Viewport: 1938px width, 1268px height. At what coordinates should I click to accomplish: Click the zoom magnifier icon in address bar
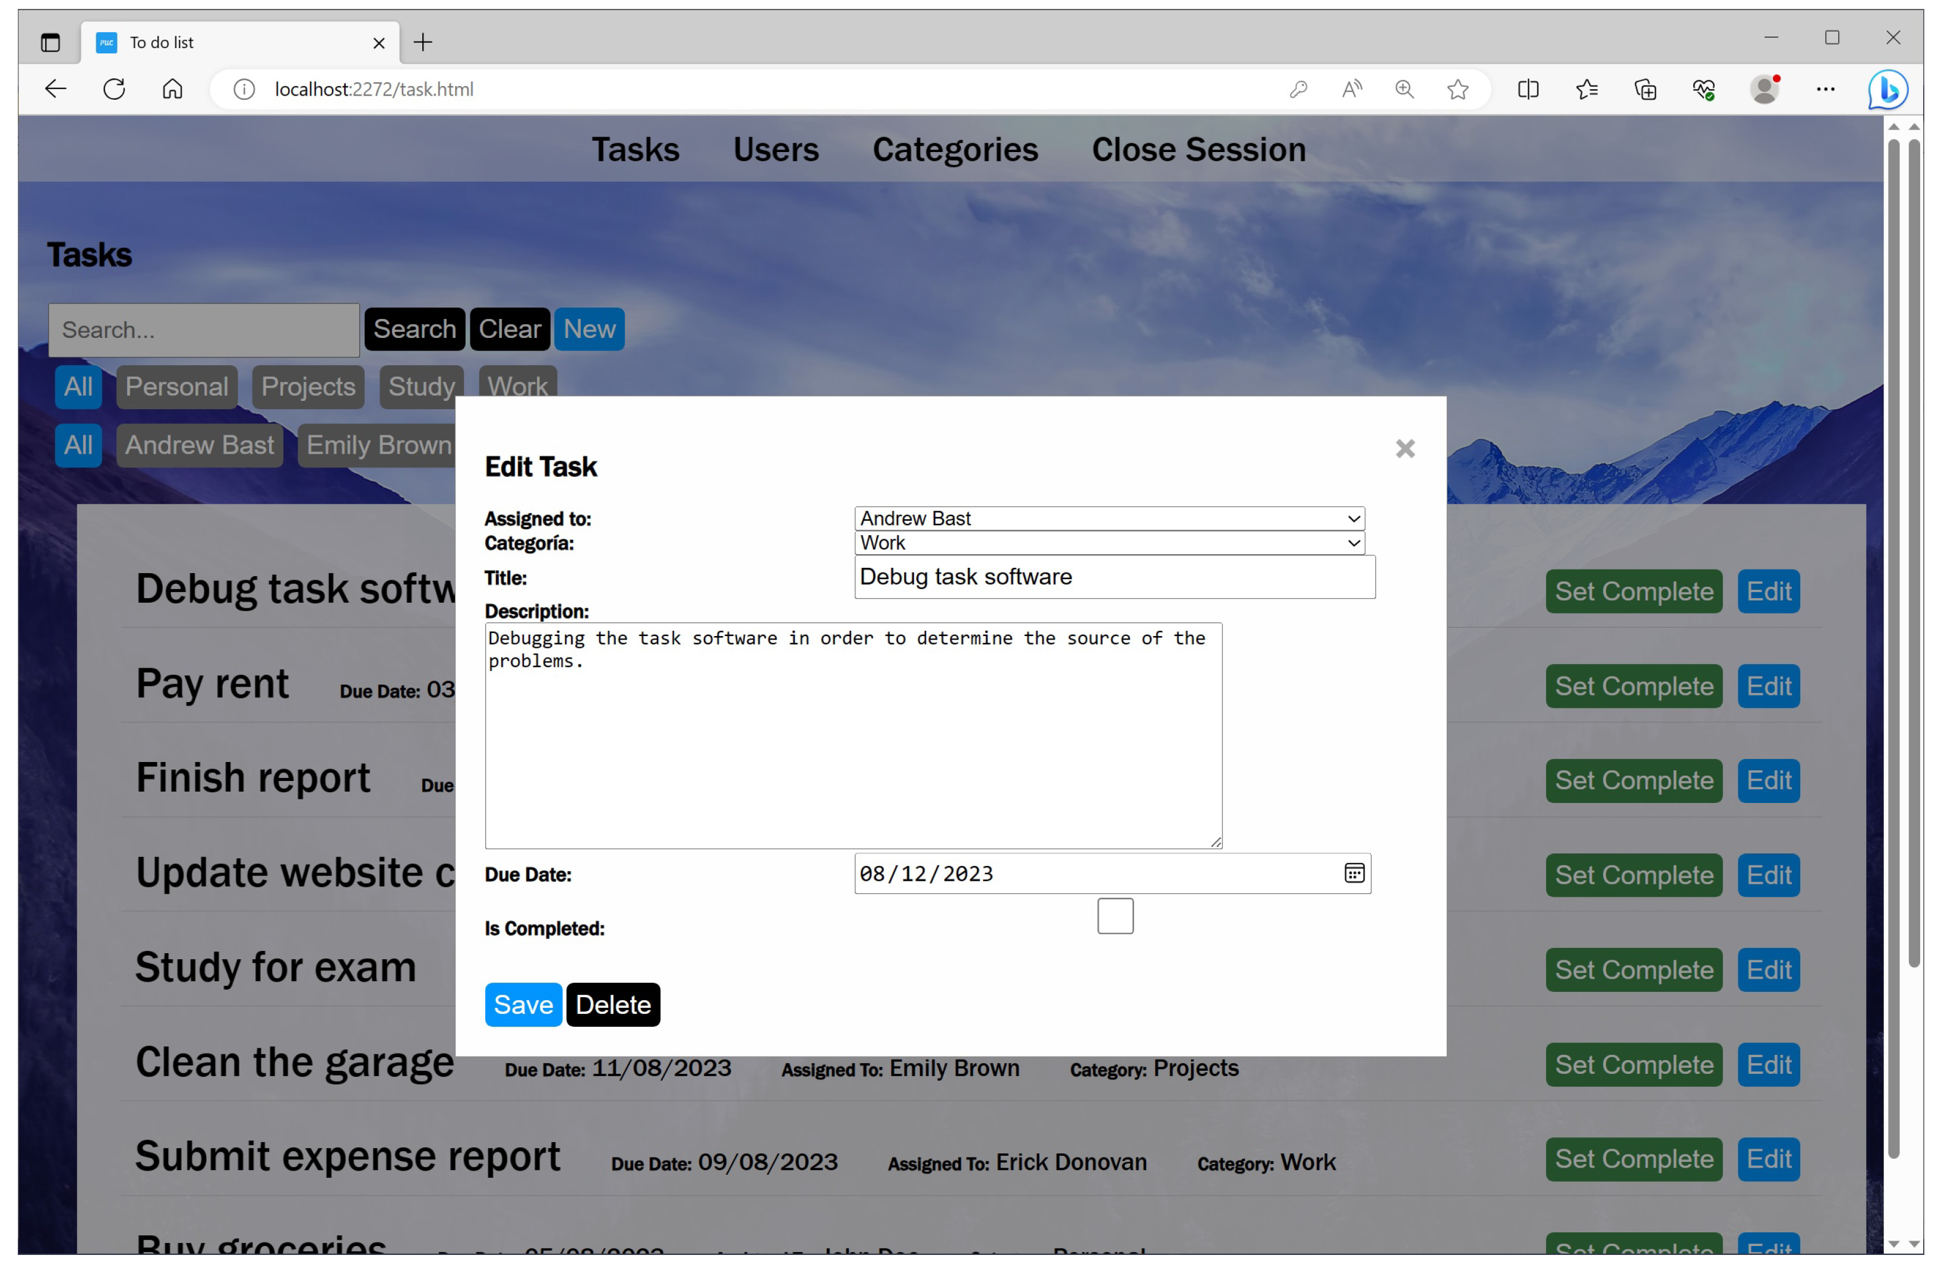point(1405,88)
